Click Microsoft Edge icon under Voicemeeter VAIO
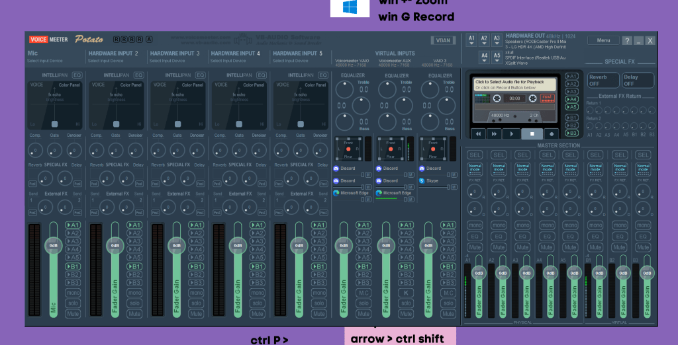Image resolution: width=678 pixels, height=345 pixels. coord(336,193)
